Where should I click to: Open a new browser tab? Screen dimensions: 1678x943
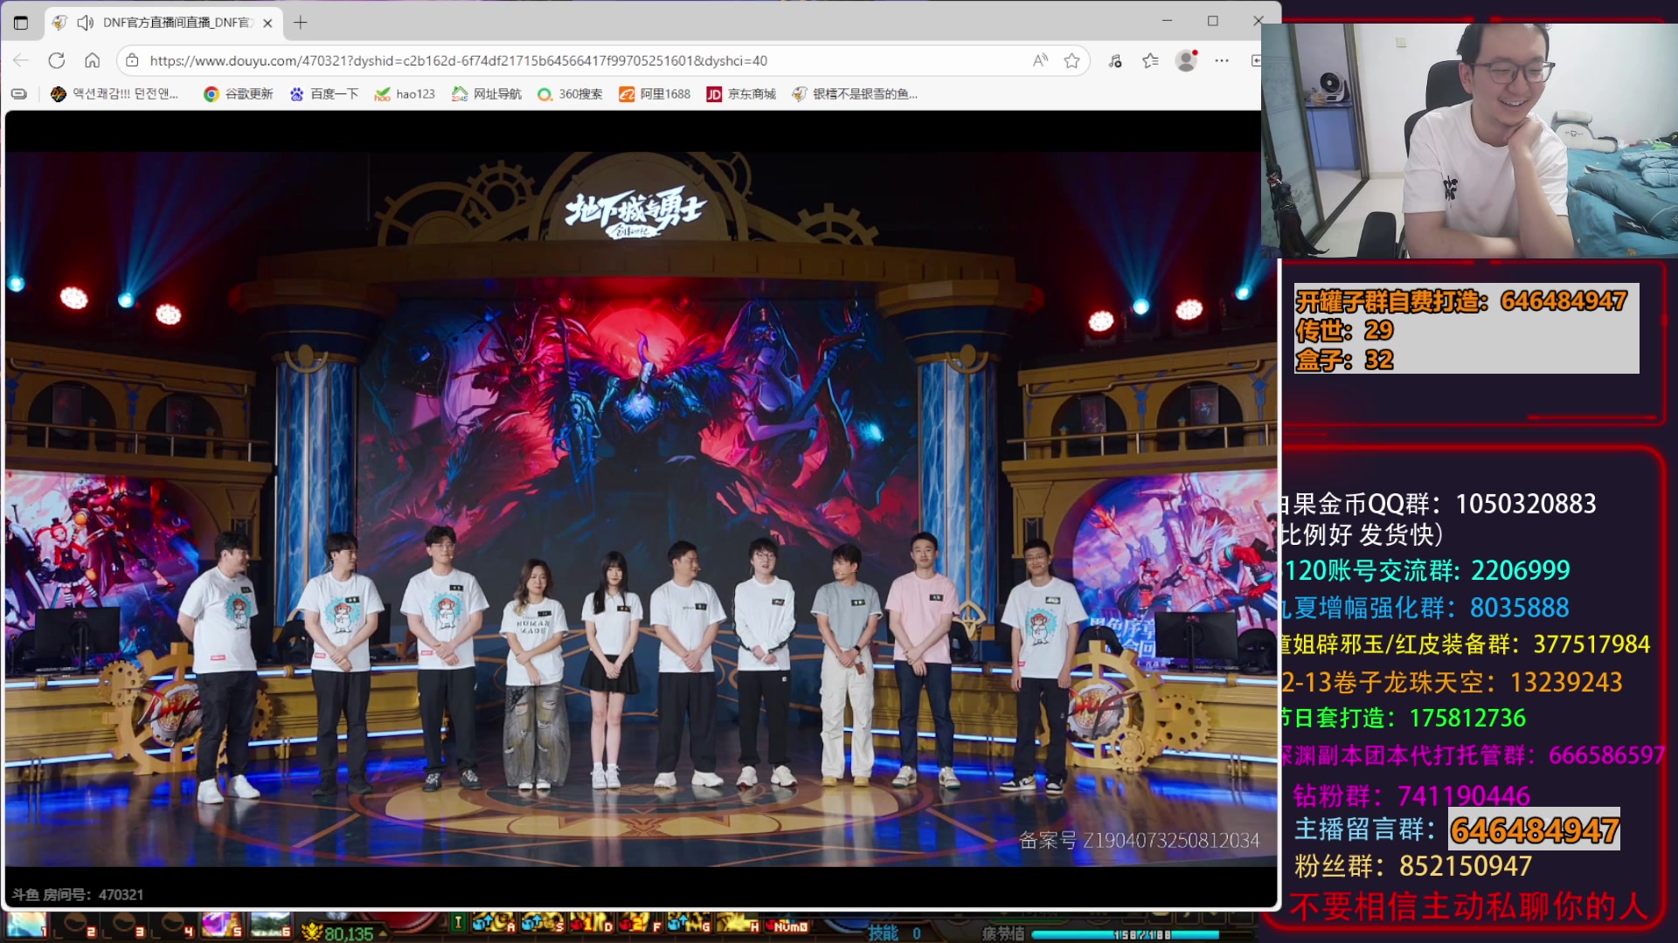pyautogui.click(x=301, y=23)
